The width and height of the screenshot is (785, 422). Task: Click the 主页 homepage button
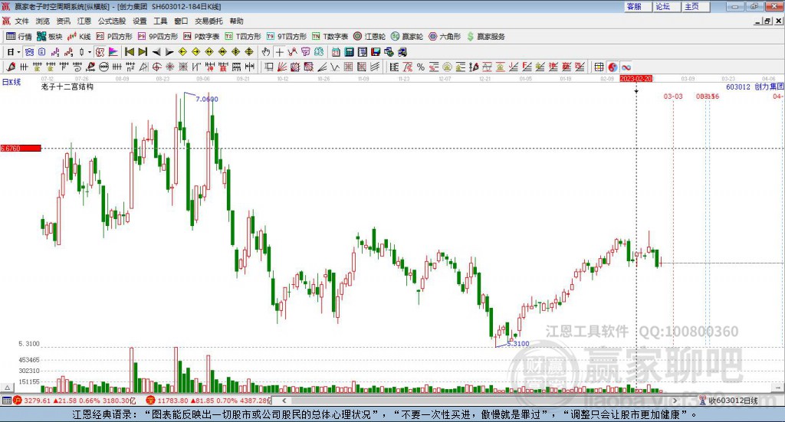pos(696,6)
